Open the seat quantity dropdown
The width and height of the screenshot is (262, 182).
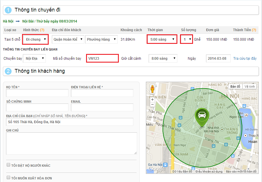click(187, 39)
